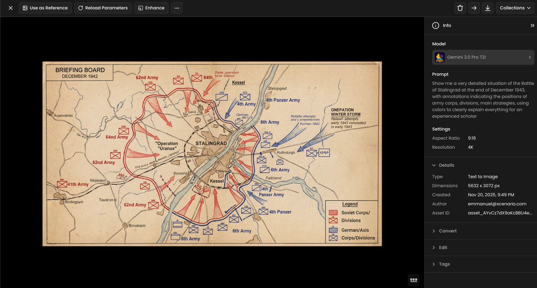The image size is (537, 288).
Task: Open the more options (...) menu
Action: click(176, 8)
